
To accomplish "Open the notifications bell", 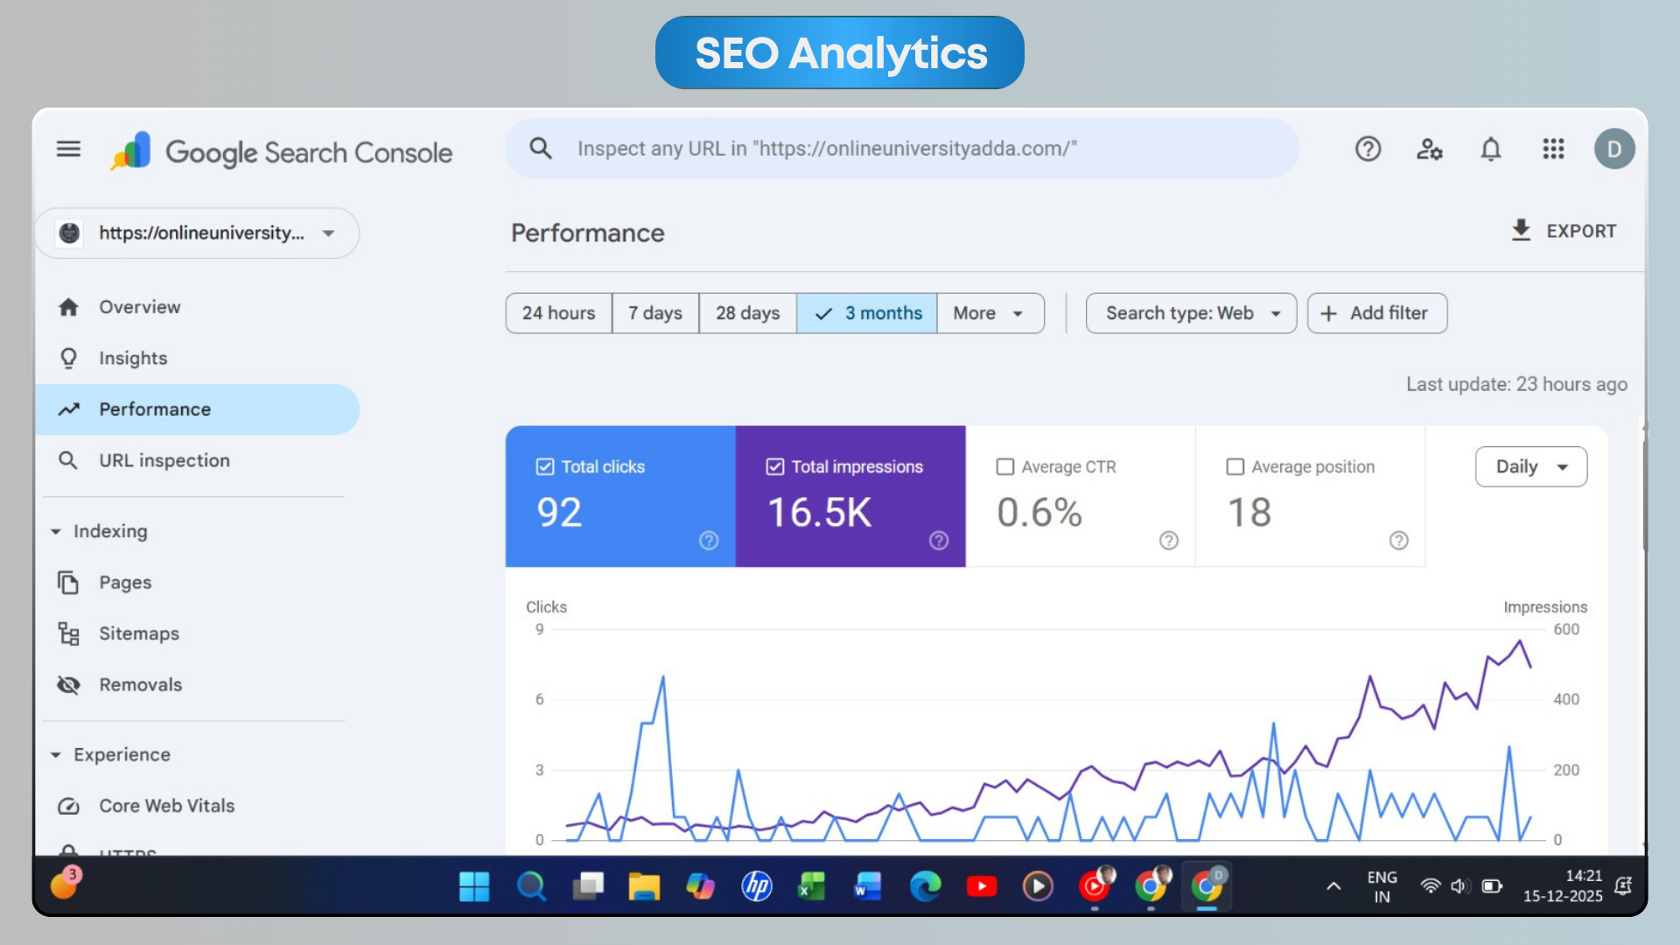I will [1491, 149].
